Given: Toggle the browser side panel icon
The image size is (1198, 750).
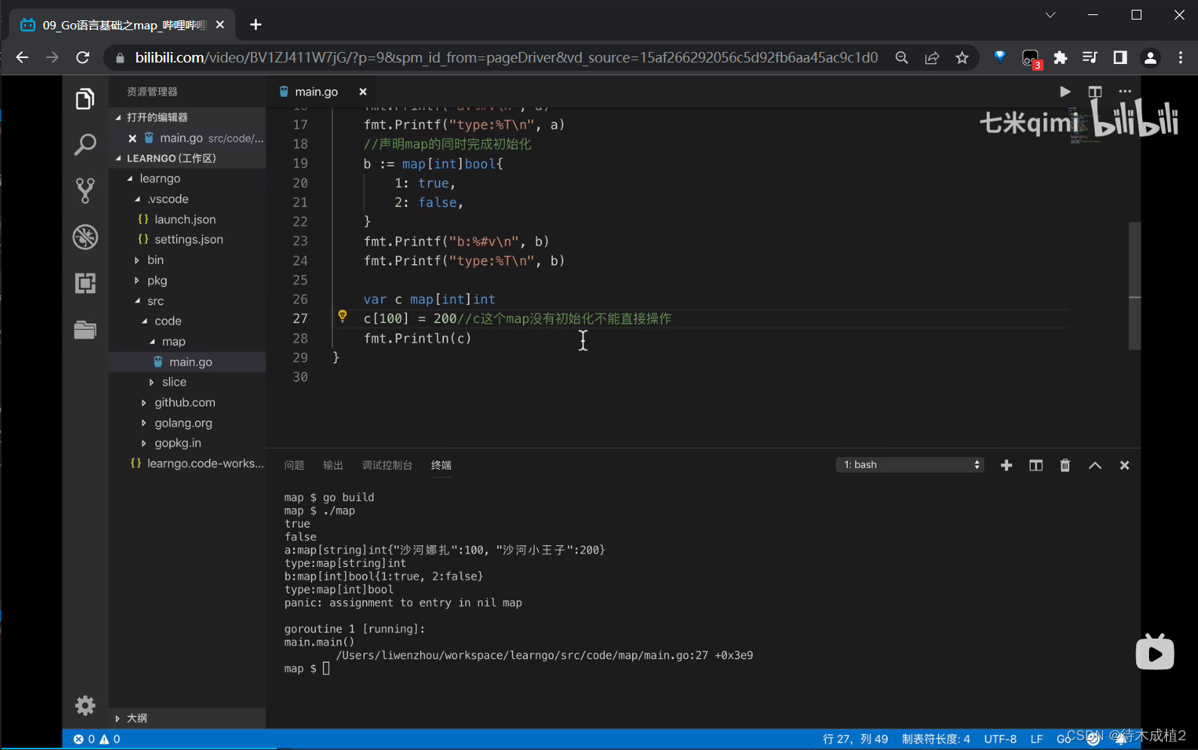Looking at the screenshot, I should (1120, 58).
